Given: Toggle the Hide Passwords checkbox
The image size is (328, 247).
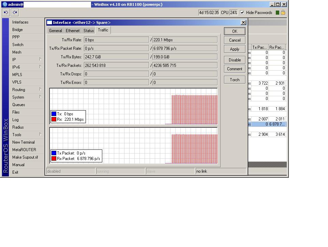Looking at the screenshot, I should pos(242,12).
